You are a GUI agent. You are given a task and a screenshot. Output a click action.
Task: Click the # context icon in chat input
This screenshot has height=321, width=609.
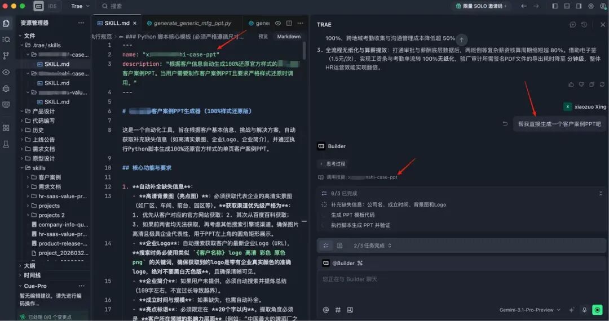338,310
